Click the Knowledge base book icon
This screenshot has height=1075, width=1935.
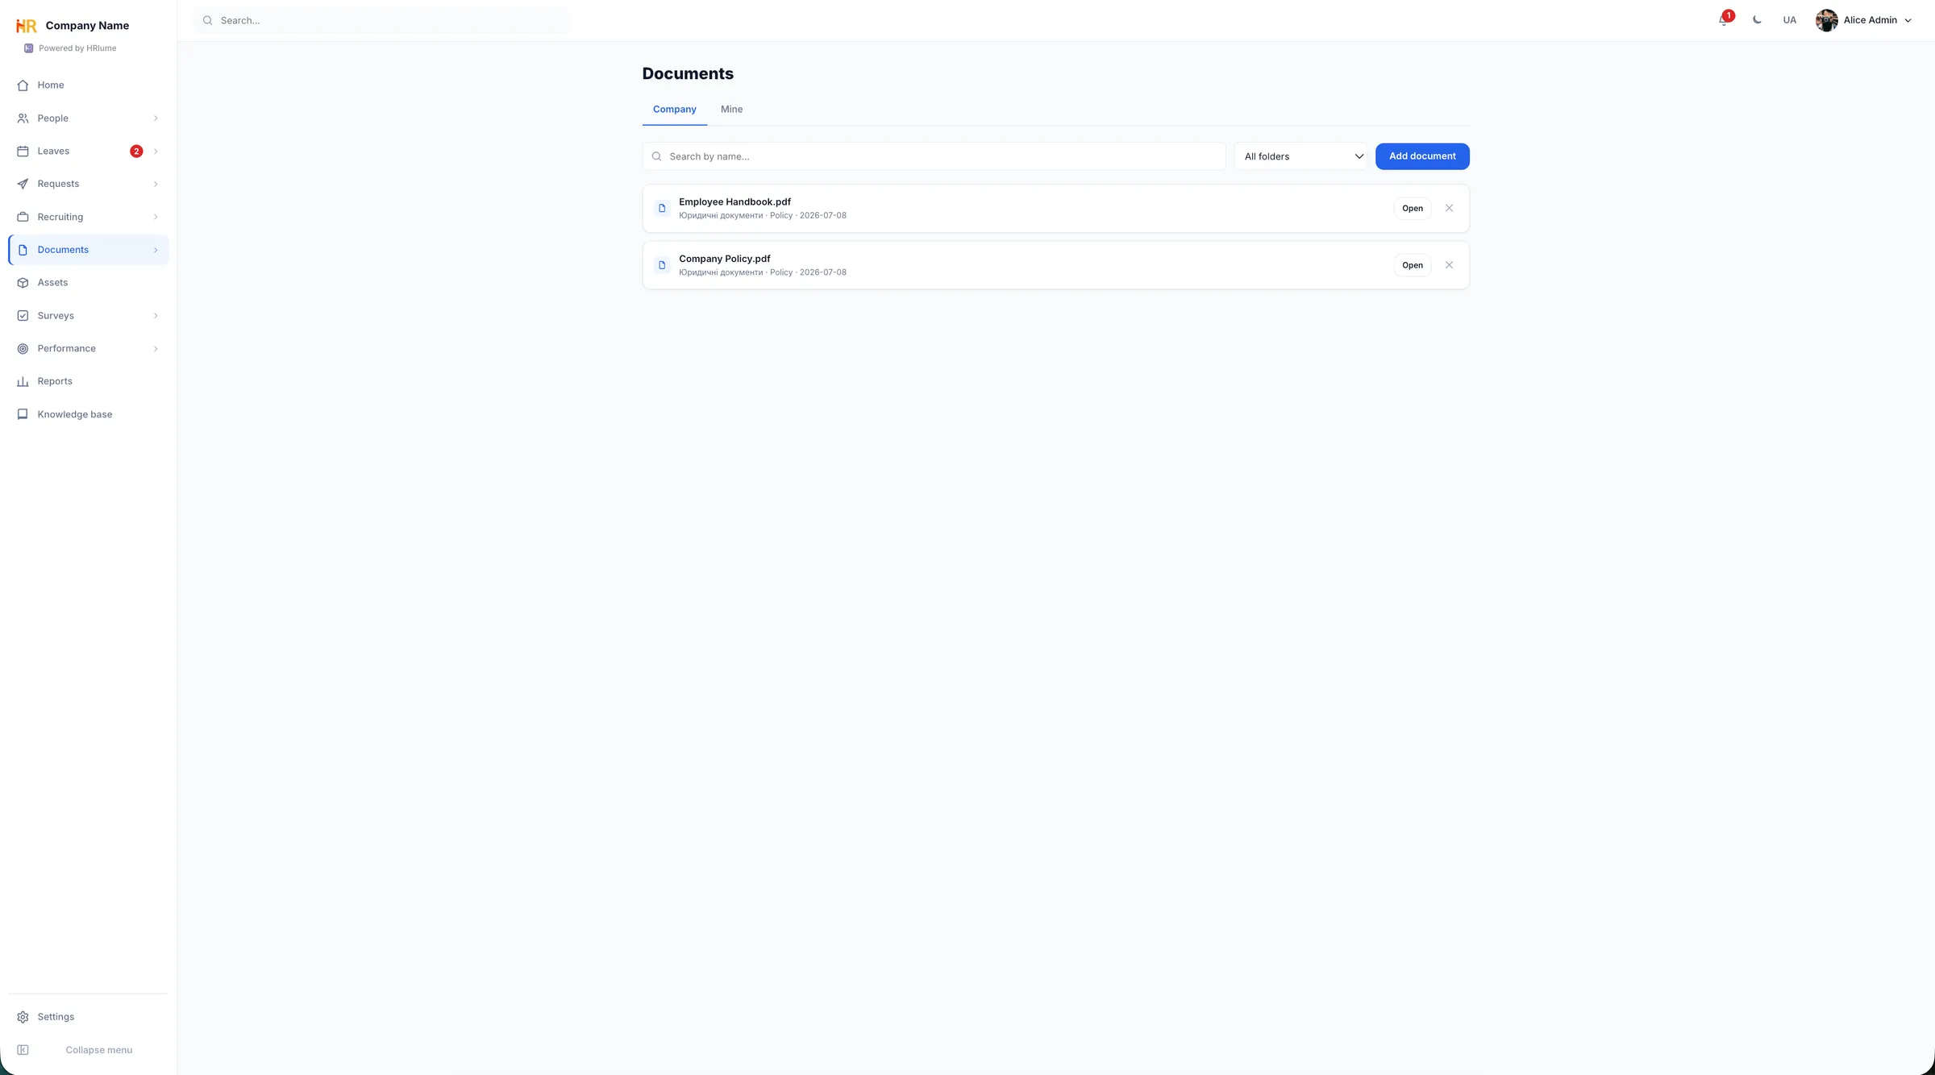(x=23, y=414)
